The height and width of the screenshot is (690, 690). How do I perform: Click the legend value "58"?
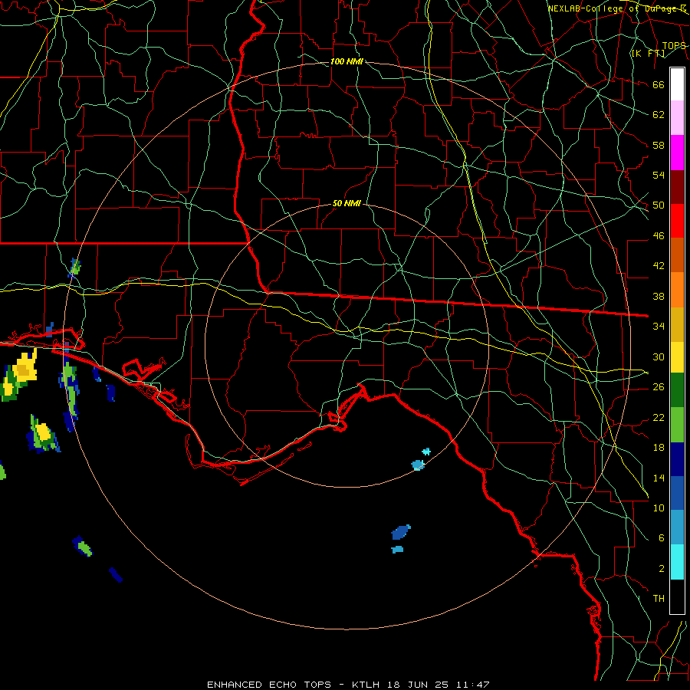coord(659,145)
